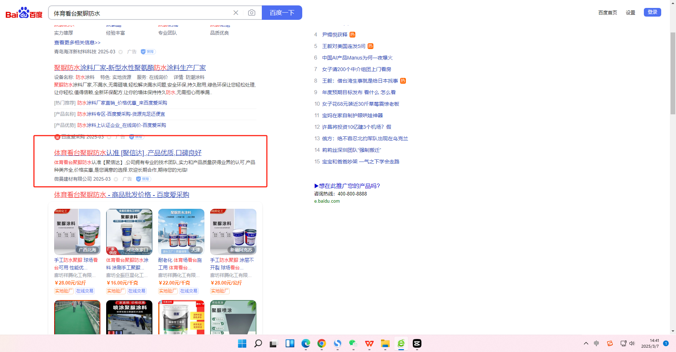Image resolution: width=676 pixels, height=352 pixels.
Task: Go to 百度首页
Action: point(608,13)
